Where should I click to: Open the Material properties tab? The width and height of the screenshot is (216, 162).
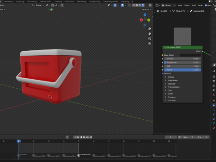point(214,128)
